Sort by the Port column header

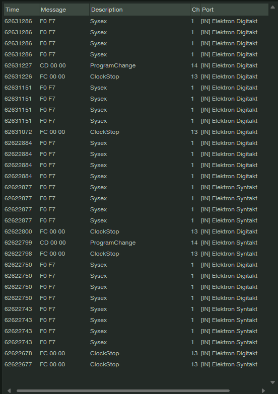[234, 10]
